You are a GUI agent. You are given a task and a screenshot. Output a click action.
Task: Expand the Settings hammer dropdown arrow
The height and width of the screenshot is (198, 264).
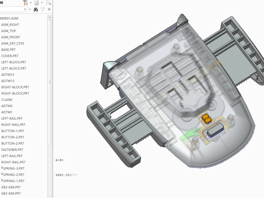pyautogui.click(x=31, y=3)
